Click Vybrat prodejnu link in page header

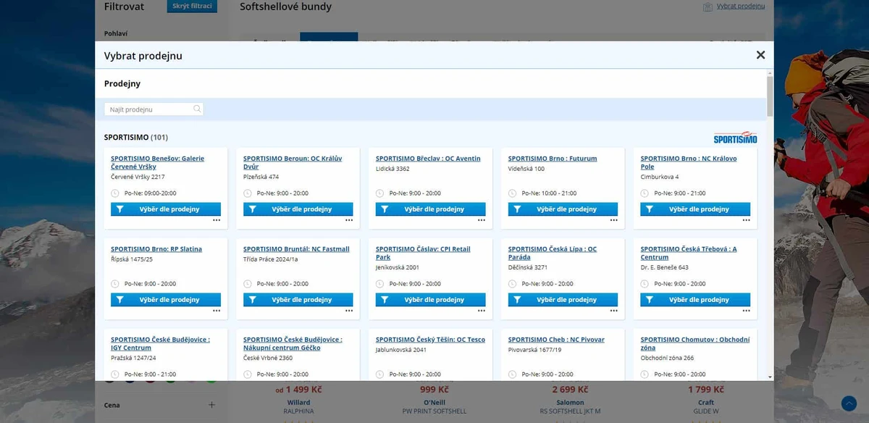[x=741, y=6]
